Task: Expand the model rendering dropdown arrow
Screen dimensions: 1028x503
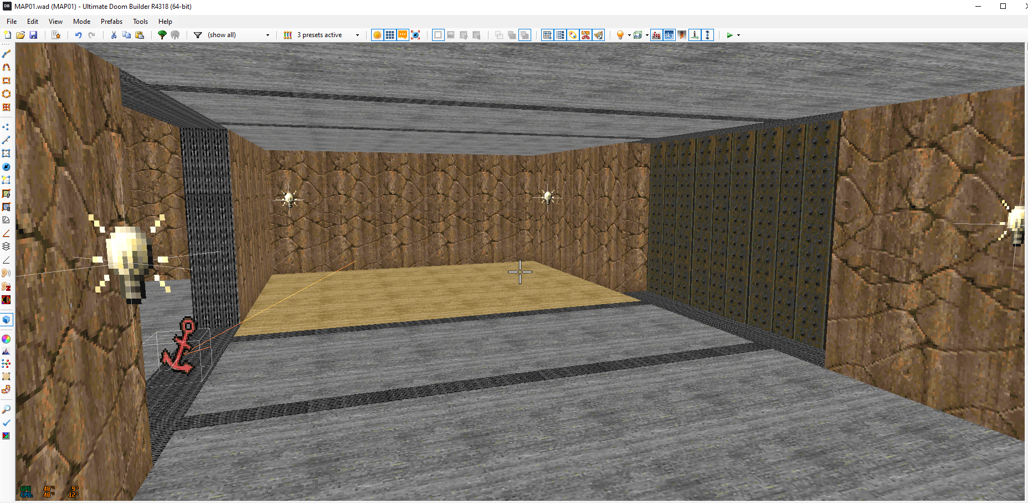Action: [647, 35]
